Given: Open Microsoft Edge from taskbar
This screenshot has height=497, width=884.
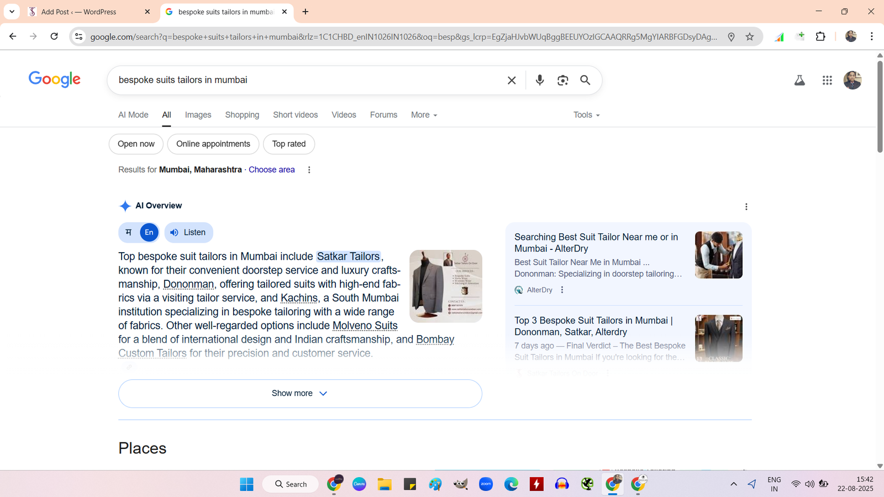Looking at the screenshot, I should point(511,484).
